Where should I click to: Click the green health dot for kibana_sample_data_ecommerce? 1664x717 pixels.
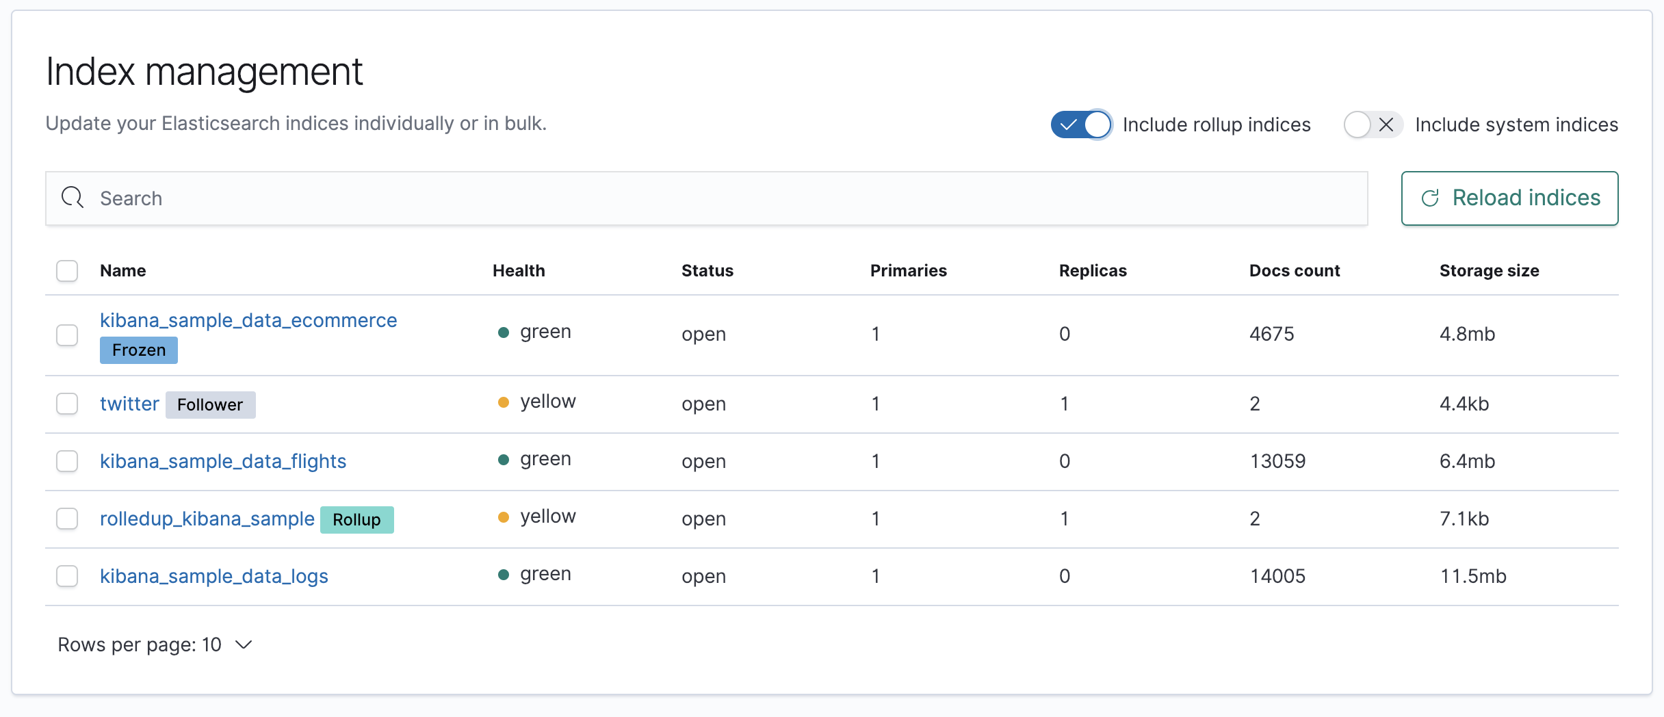coord(505,333)
